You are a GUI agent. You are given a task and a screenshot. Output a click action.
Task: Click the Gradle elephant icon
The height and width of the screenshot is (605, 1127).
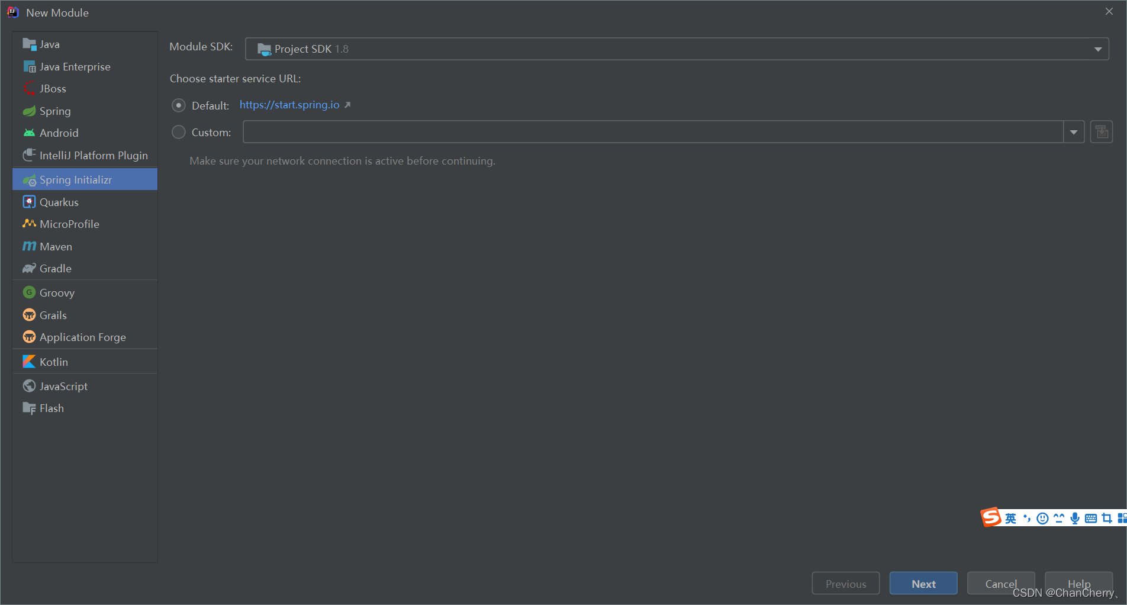click(x=29, y=269)
